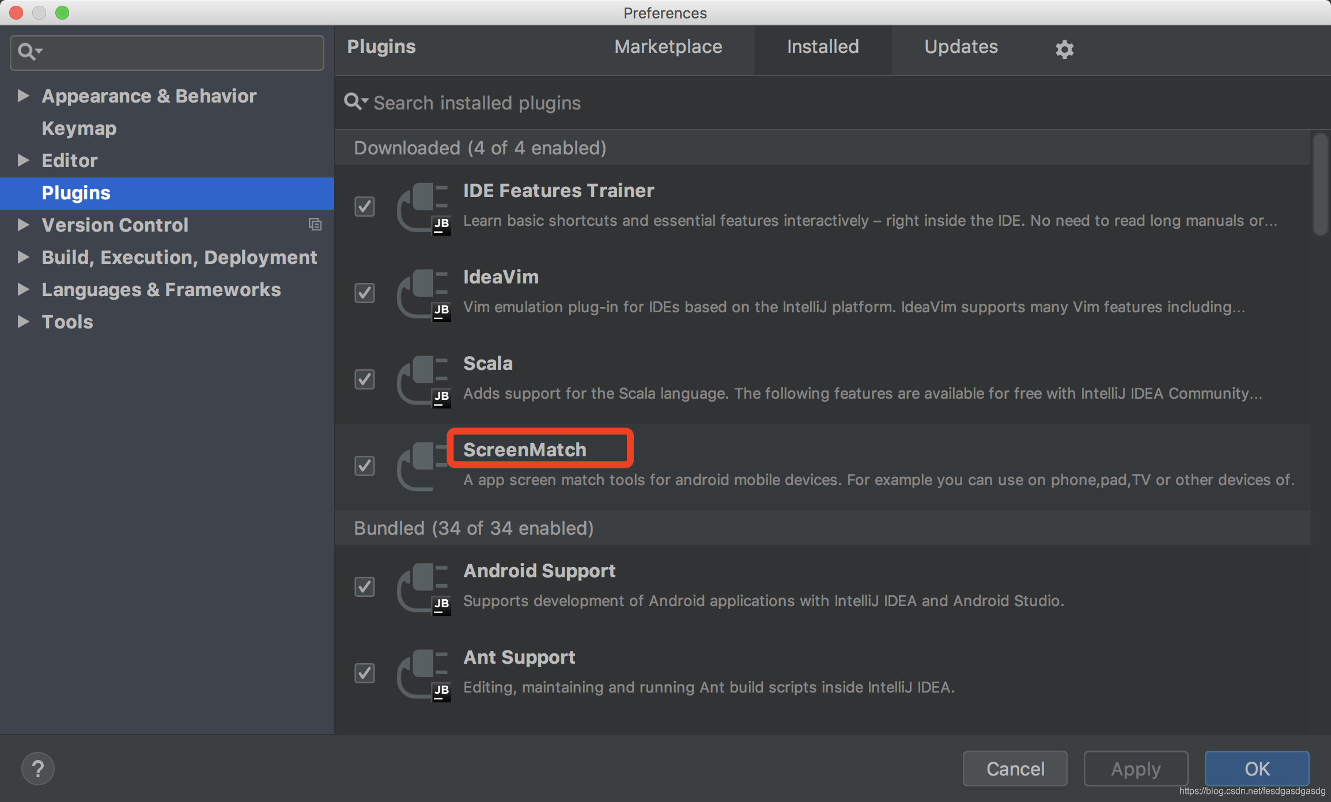Toggle the Android Support plugin checkbox
This screenshot has width=1331, height=802.
[365, 587]
